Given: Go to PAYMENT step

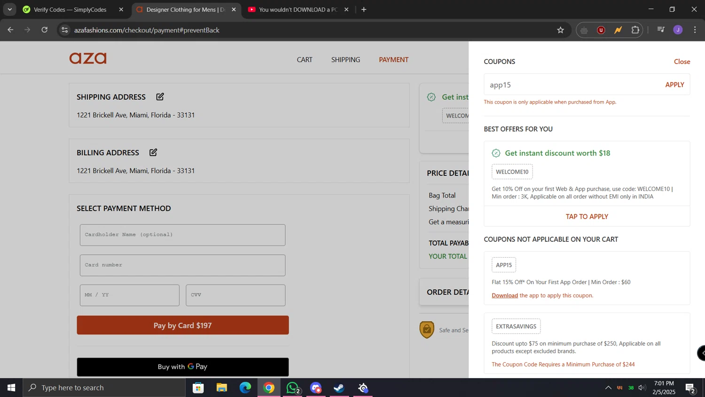Looking at the screenshot, I should [394, 60].
